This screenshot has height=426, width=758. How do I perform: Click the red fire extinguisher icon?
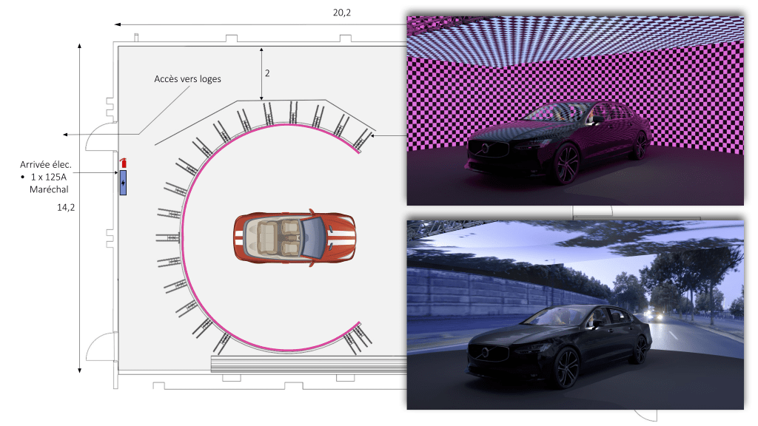[x=124, y=162]
